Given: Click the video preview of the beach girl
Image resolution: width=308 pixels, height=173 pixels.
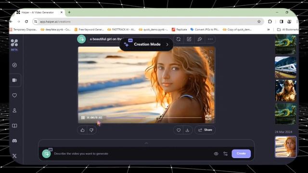Looking at the screenshot, I should tap(146, 85).
